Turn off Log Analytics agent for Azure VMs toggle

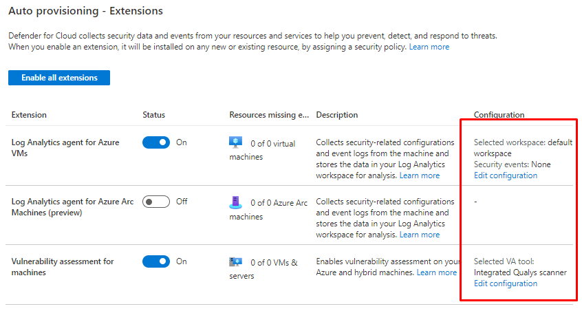tap(156, 142)
